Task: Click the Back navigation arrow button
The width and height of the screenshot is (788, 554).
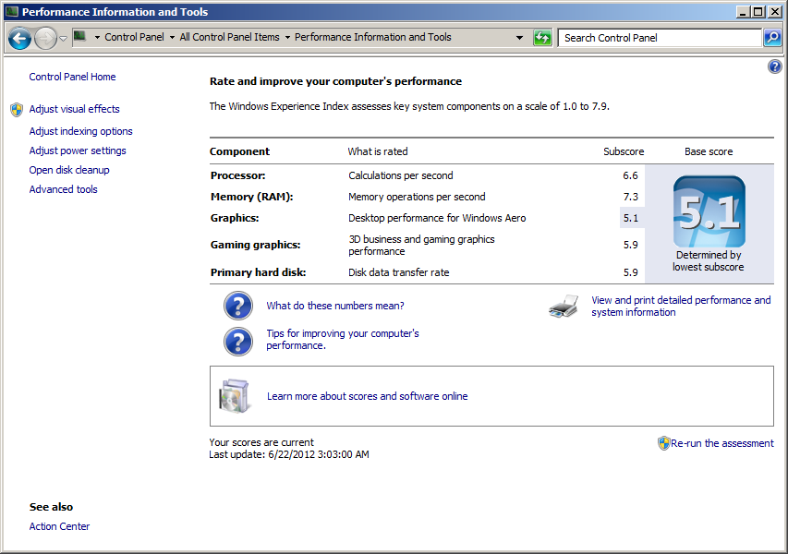Action: coord(19,38)
